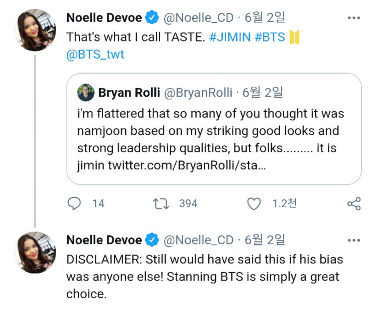Open Bryan Rolli's small profile picture
This screenshot has height=310, width=375.
[86, 93]
